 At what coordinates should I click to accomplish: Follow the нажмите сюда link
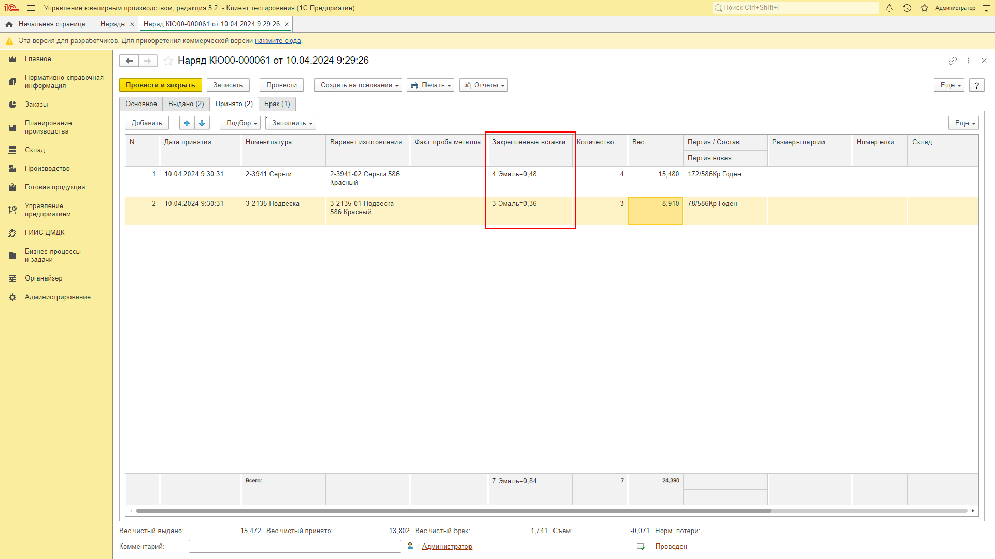(278, 41)
